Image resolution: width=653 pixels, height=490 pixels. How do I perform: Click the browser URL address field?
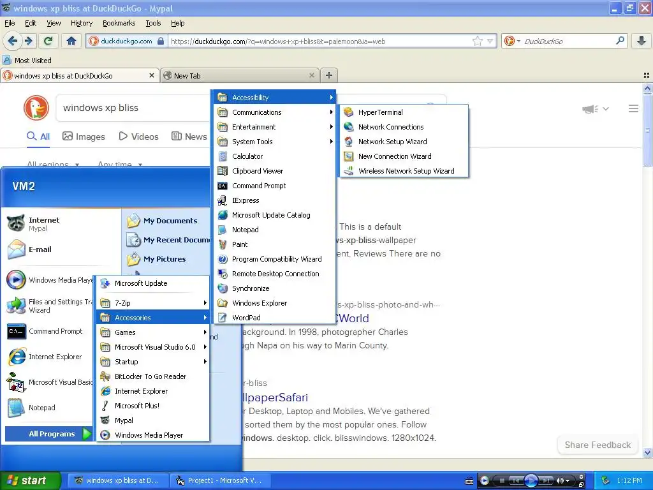pos(321,41)
